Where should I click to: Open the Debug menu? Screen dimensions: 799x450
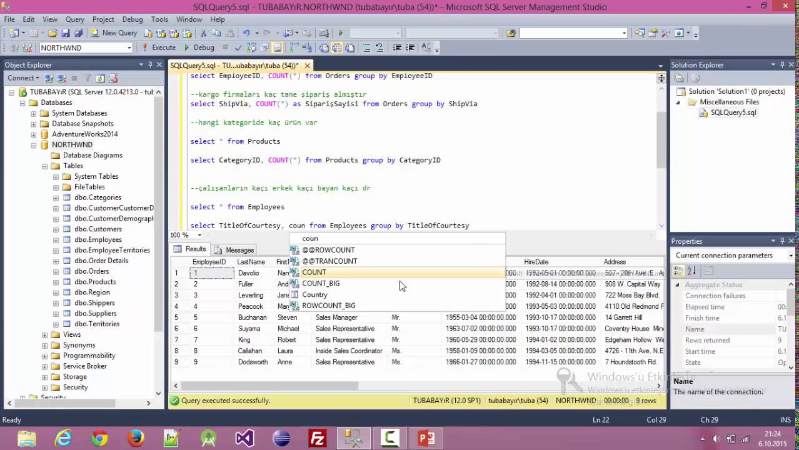133,19
